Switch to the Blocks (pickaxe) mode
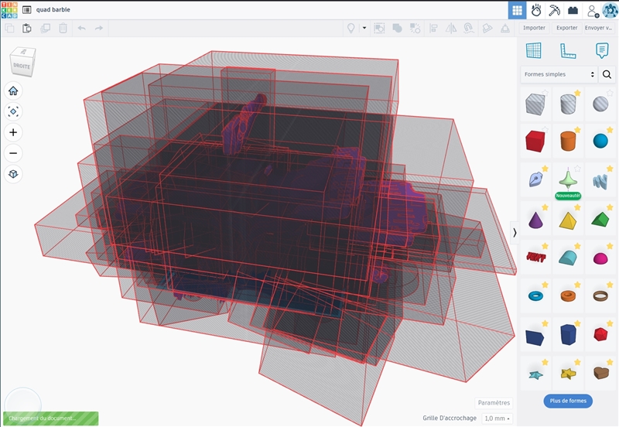Image resolution: width=619 pixels, height=427 pixels. tap(555, 10)
